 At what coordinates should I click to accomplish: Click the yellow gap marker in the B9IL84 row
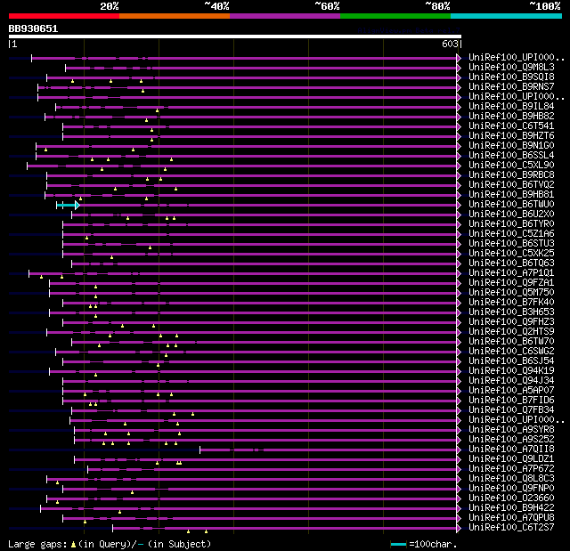(x=157, y=110)
